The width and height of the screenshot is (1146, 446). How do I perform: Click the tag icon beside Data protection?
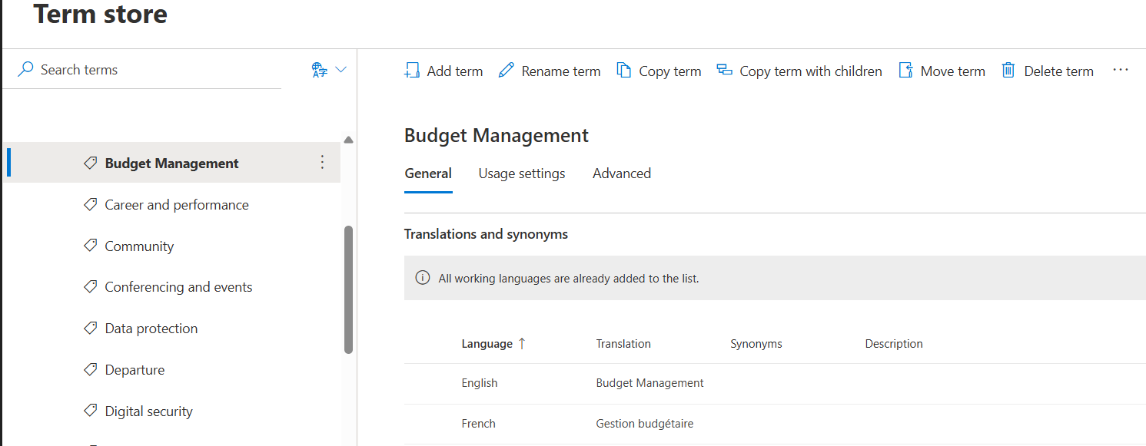pyautogui.click(x=90, y=328)
